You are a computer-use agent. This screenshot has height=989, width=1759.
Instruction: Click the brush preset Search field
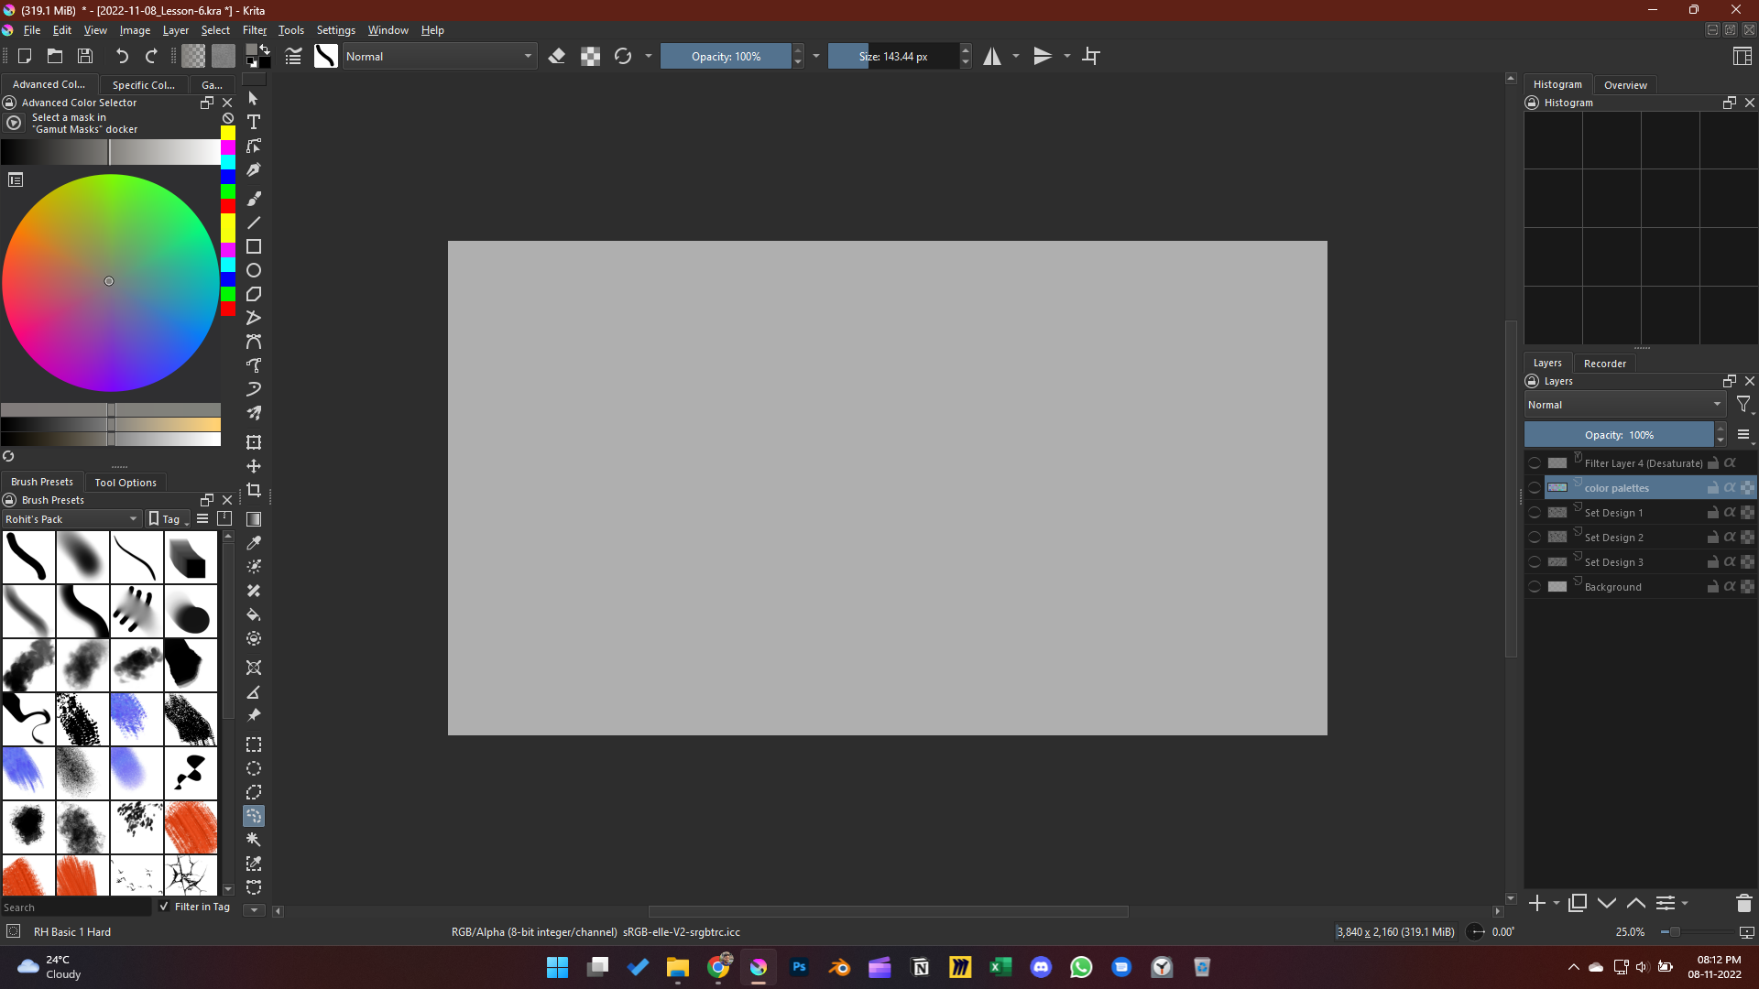[x=75, y=907]
